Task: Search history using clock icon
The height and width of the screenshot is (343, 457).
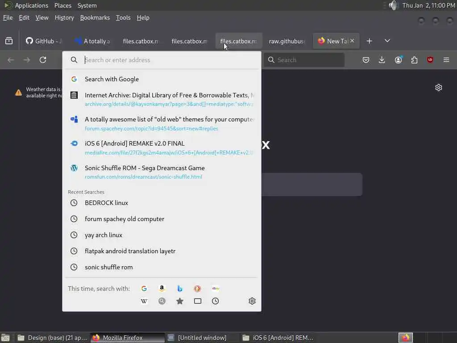Action: (x=216, y=301)
